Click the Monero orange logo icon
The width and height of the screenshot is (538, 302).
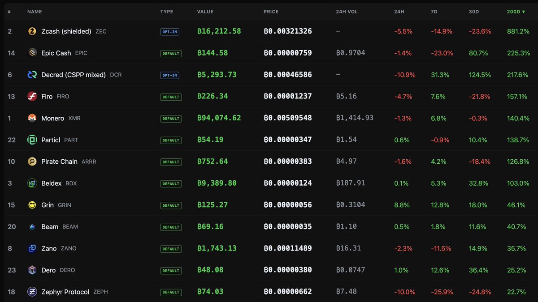[32, 118]
